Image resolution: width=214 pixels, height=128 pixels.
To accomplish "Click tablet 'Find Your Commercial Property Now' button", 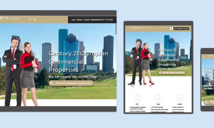I will pyautogui.click(x=172, y=73).
